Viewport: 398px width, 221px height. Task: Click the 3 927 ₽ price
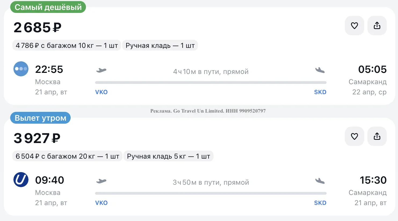tap(37, 138)
